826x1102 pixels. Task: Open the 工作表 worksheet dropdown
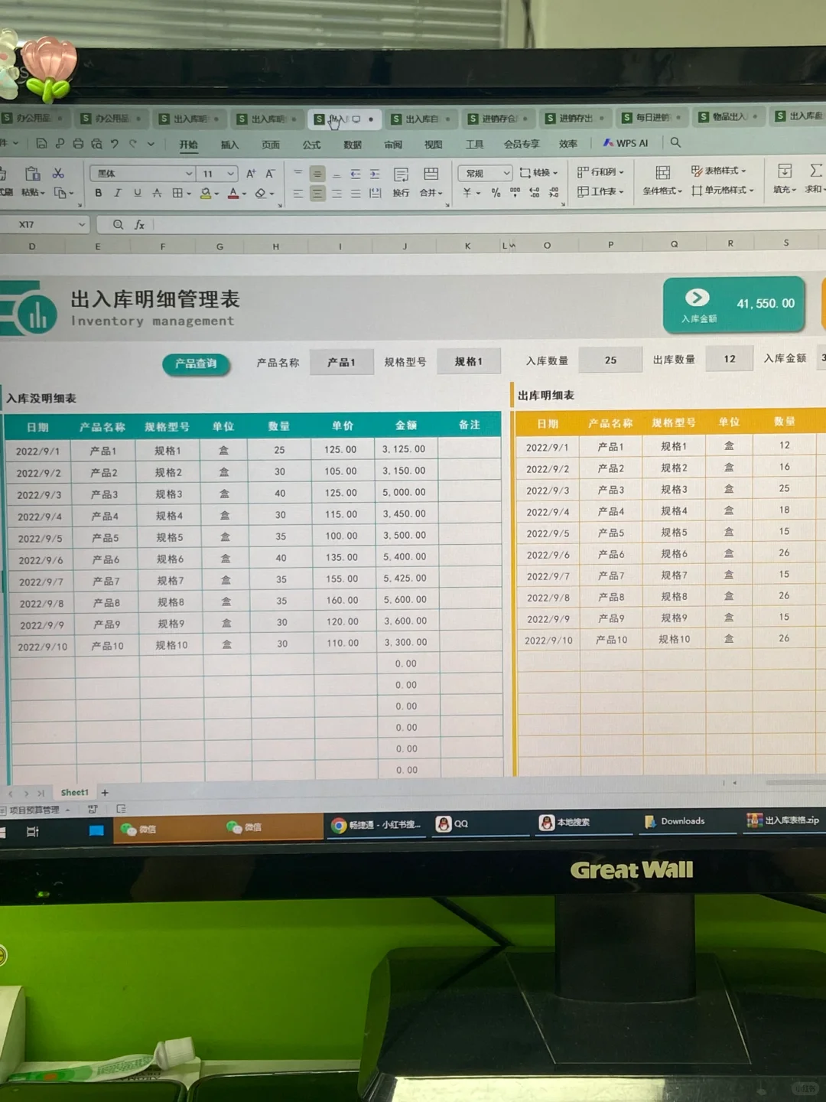pos(600,191)
